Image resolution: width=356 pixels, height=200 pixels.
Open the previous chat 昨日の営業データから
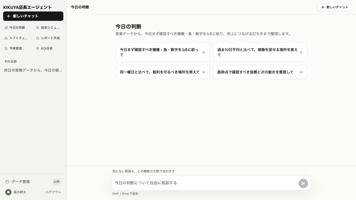(x=33, y=70)
